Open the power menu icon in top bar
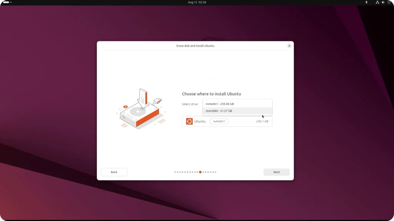394x221 pixels. click(x=389, y=2)
